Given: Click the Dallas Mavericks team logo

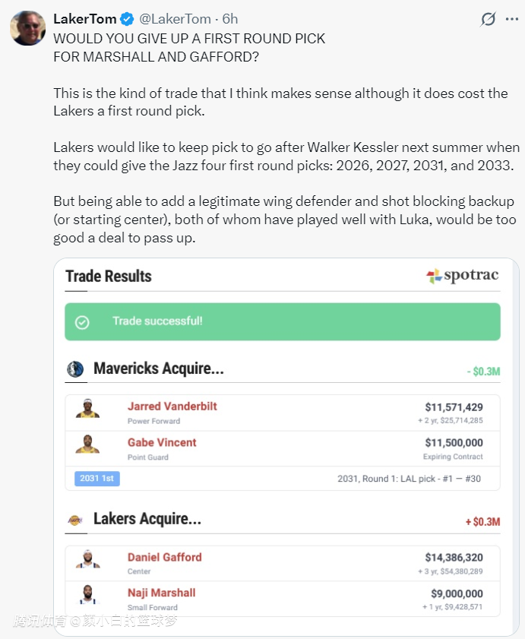Looking at the screenshot, I should coord(75,369).
